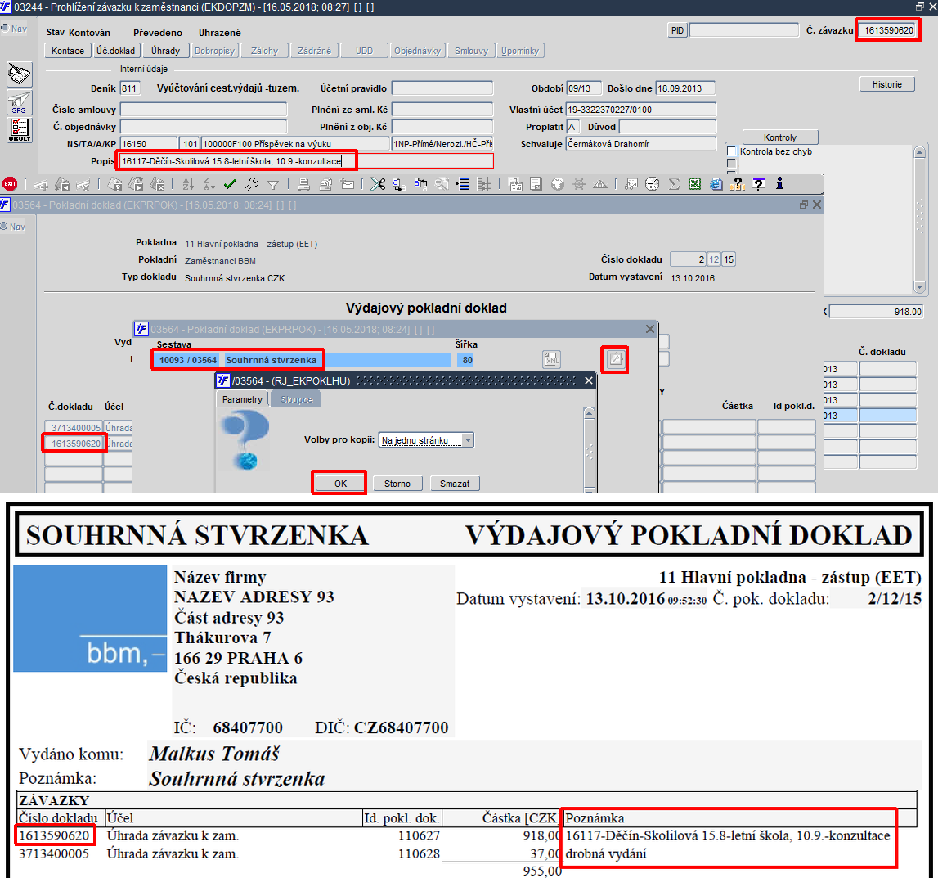The width and height of the screenshot is (938, 878).
Task: Click the Smlouvy button
Action: pyautogui.click(x=471, y=51)
